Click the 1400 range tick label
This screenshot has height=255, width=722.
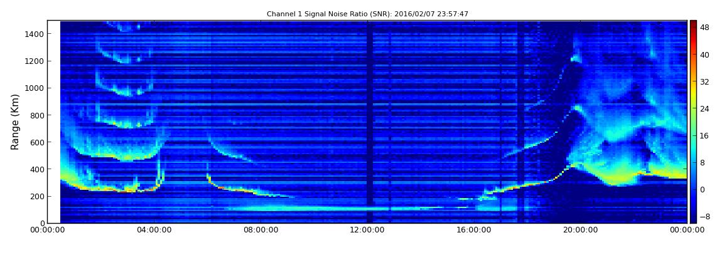click(35, 34)
